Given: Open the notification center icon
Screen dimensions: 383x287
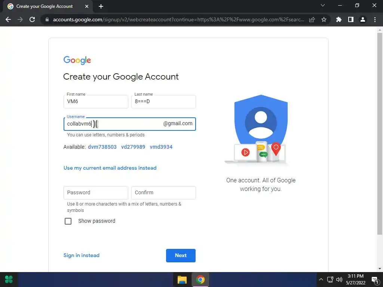Looking at the screenshot, I should (375, 280).
